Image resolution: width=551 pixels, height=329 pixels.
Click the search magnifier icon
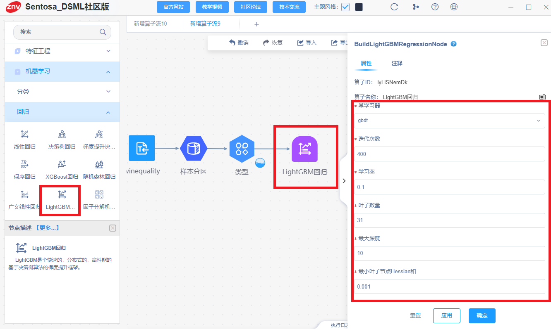pyautogui.click(x=103, y=32)
